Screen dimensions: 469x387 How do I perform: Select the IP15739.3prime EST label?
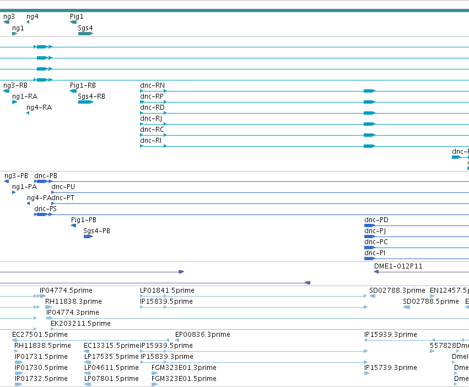(x=391, y=368)
